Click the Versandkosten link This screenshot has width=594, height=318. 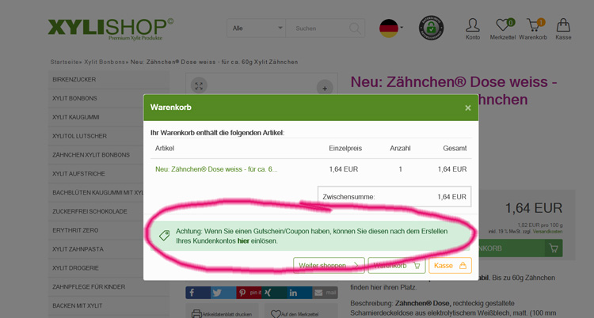pyautogui.click(x=547, y=231)
